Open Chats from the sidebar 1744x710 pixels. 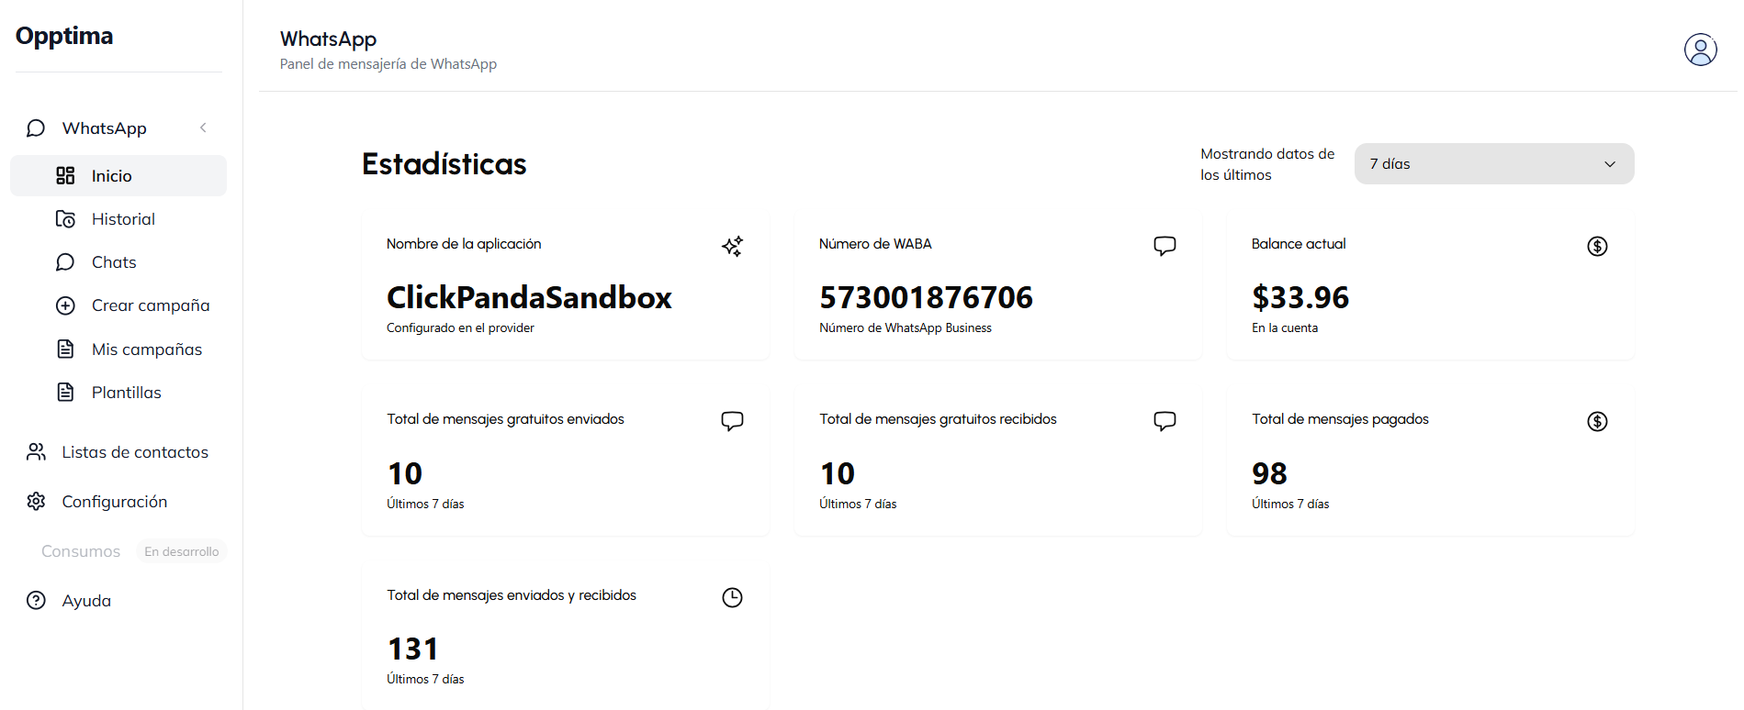[x=114, y=262]
